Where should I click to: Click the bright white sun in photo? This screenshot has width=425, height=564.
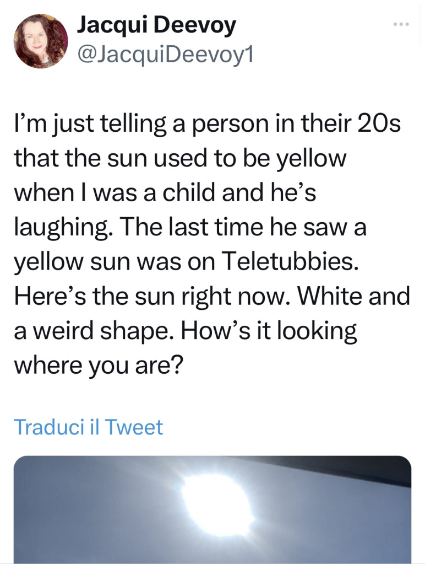tap(216, 504)
